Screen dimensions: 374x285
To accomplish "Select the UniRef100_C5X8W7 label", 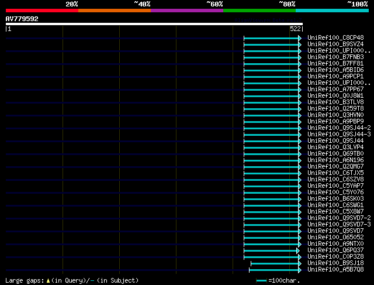I will tap(335, 212).
